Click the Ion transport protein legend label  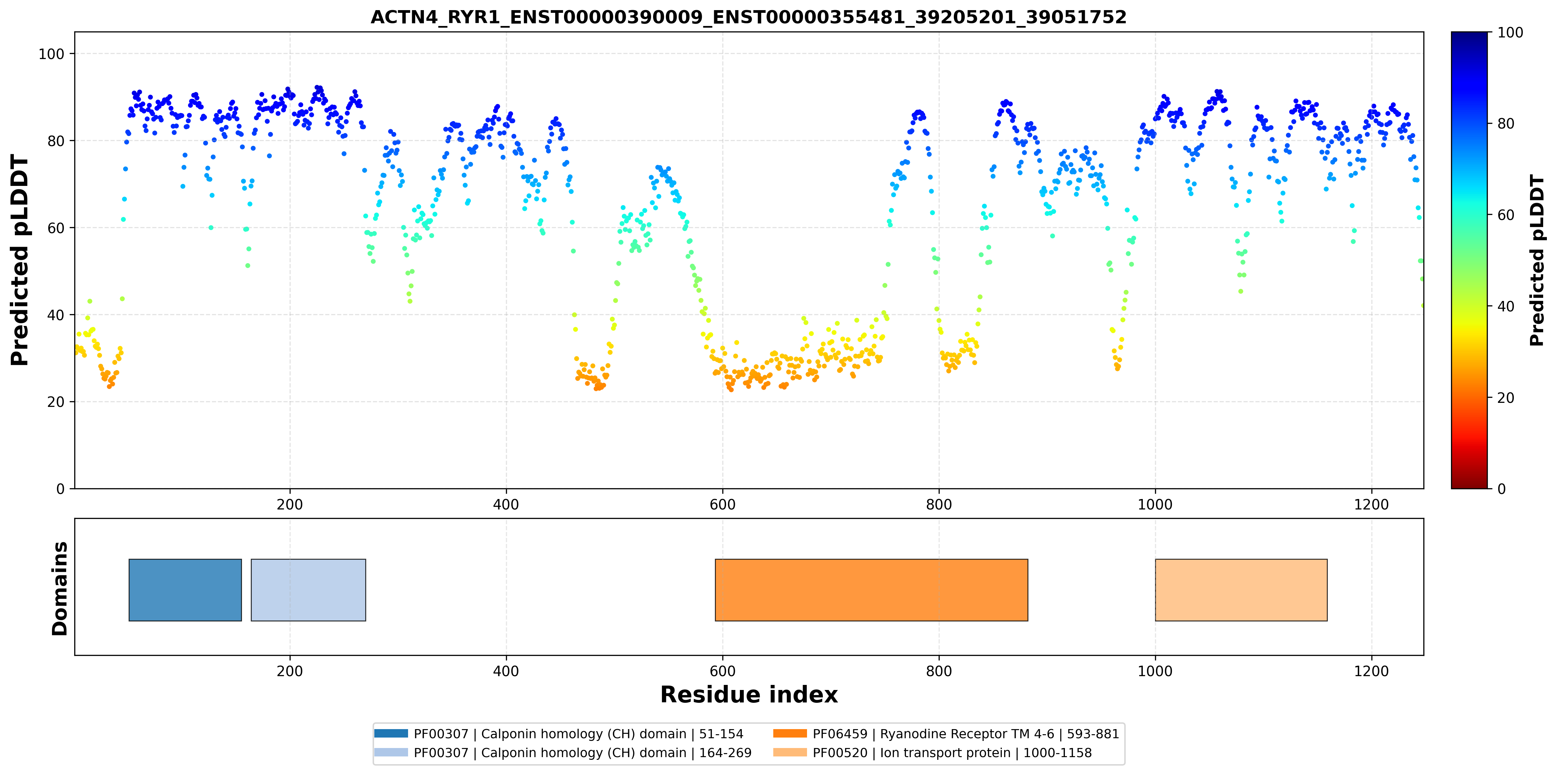[x=952, y=753]
